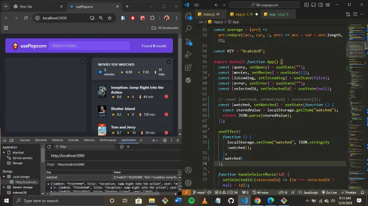This screenshot has width=368, height=206.
Task: Click the Search movies input field
Action: [x=89, y=46]
